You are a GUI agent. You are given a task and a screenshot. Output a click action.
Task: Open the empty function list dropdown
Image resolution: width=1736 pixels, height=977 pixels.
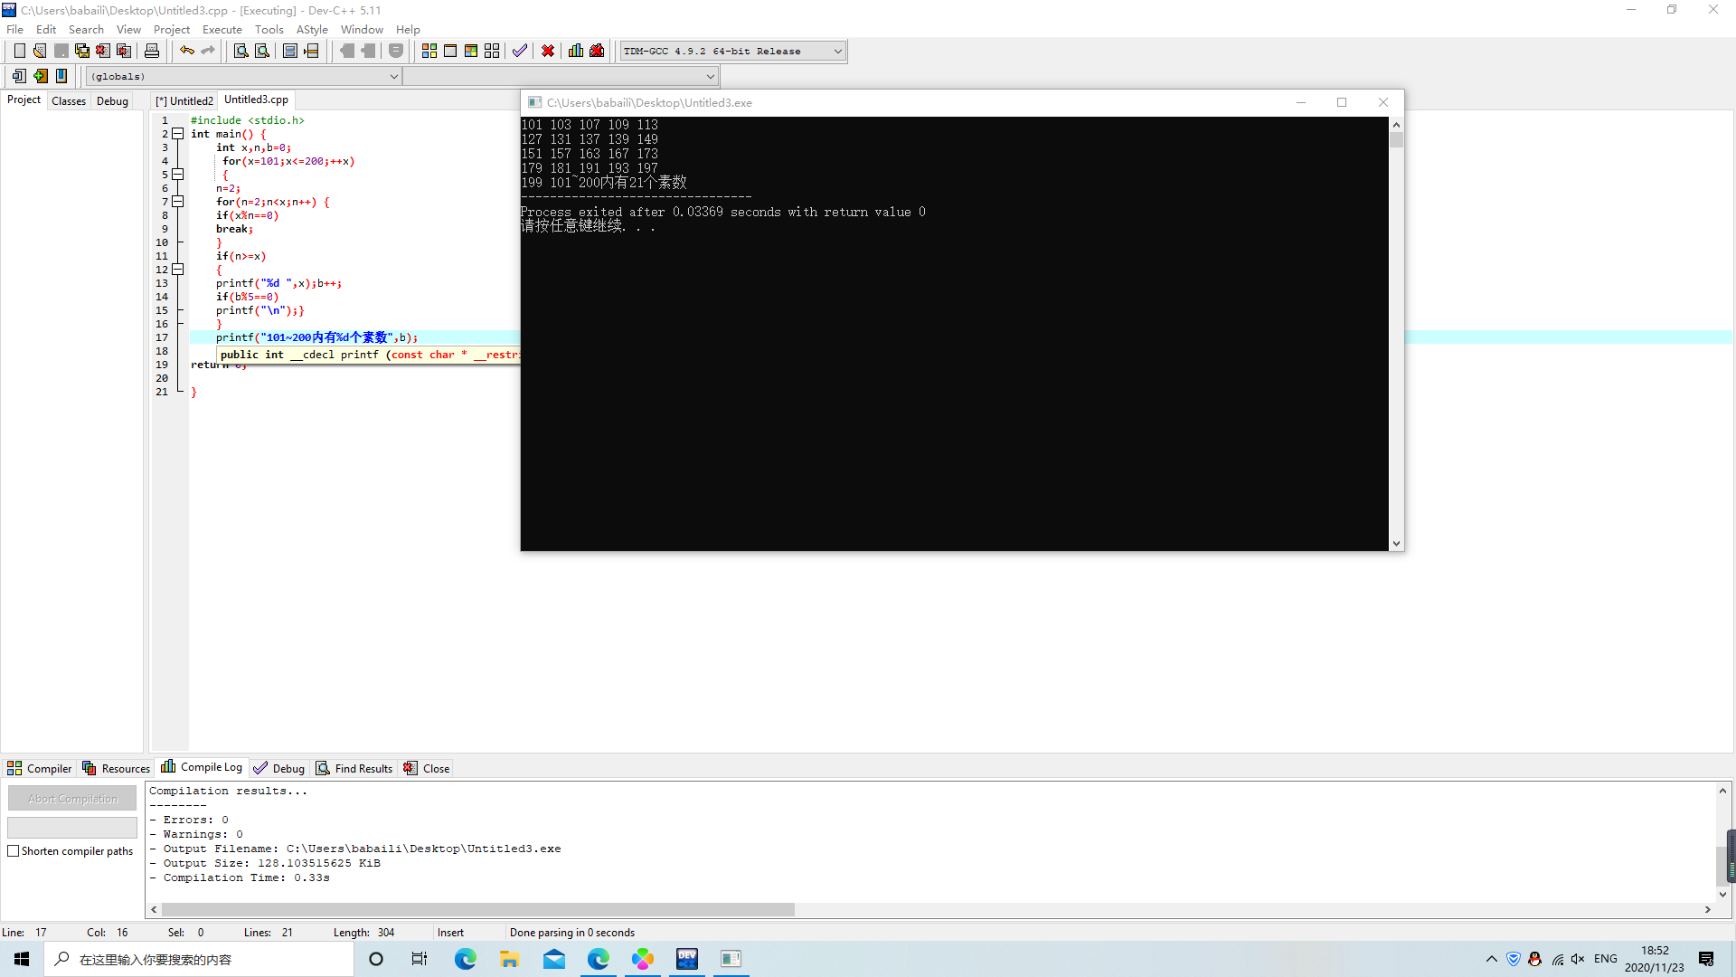coord(710,77)
